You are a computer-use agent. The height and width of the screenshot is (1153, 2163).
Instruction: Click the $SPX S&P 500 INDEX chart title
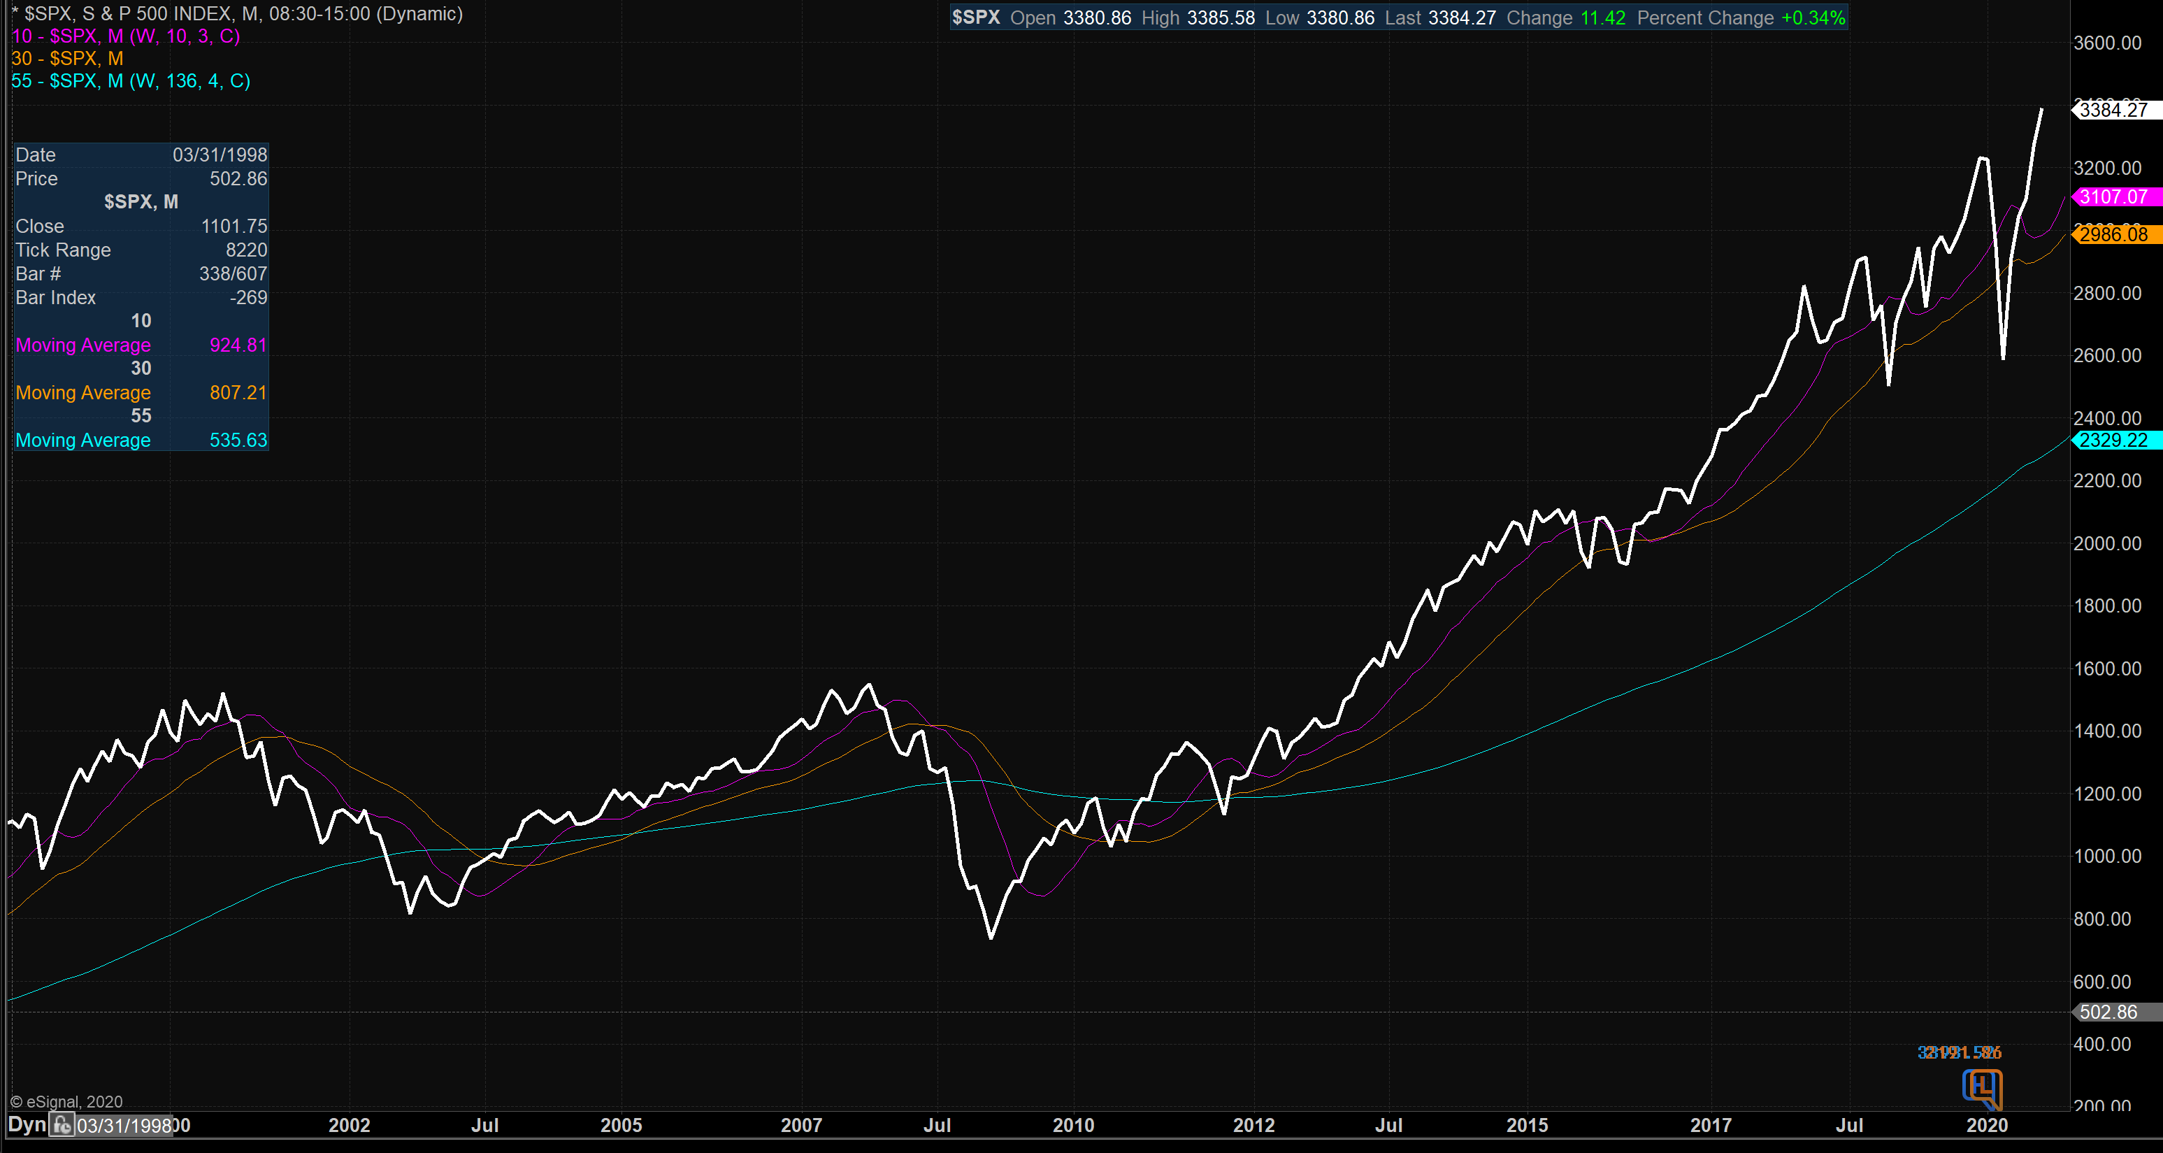(237, 13)
